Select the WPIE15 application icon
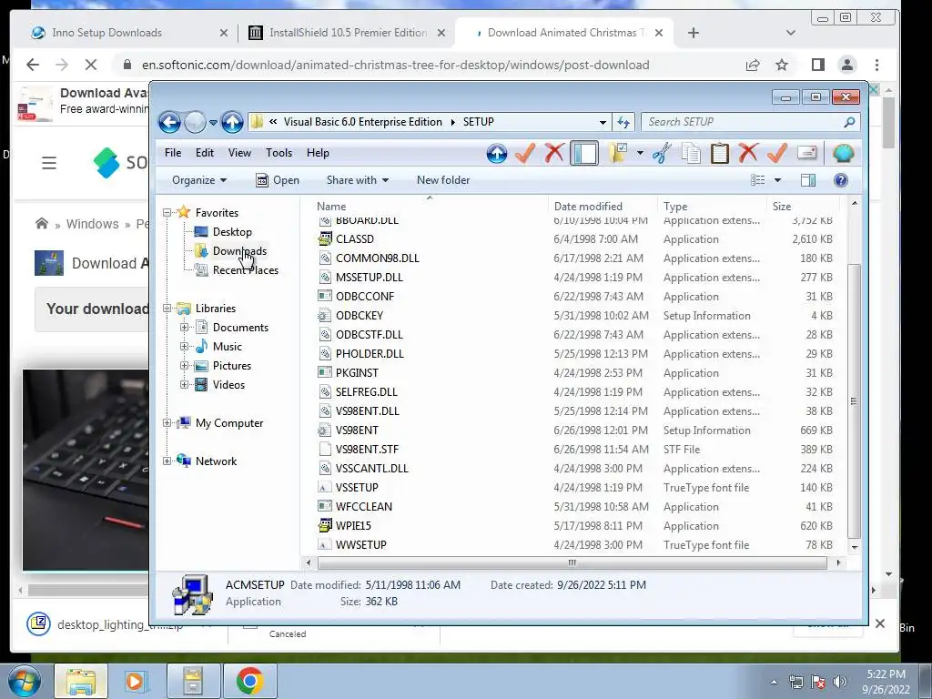The image size is (932, 699). 325,525
